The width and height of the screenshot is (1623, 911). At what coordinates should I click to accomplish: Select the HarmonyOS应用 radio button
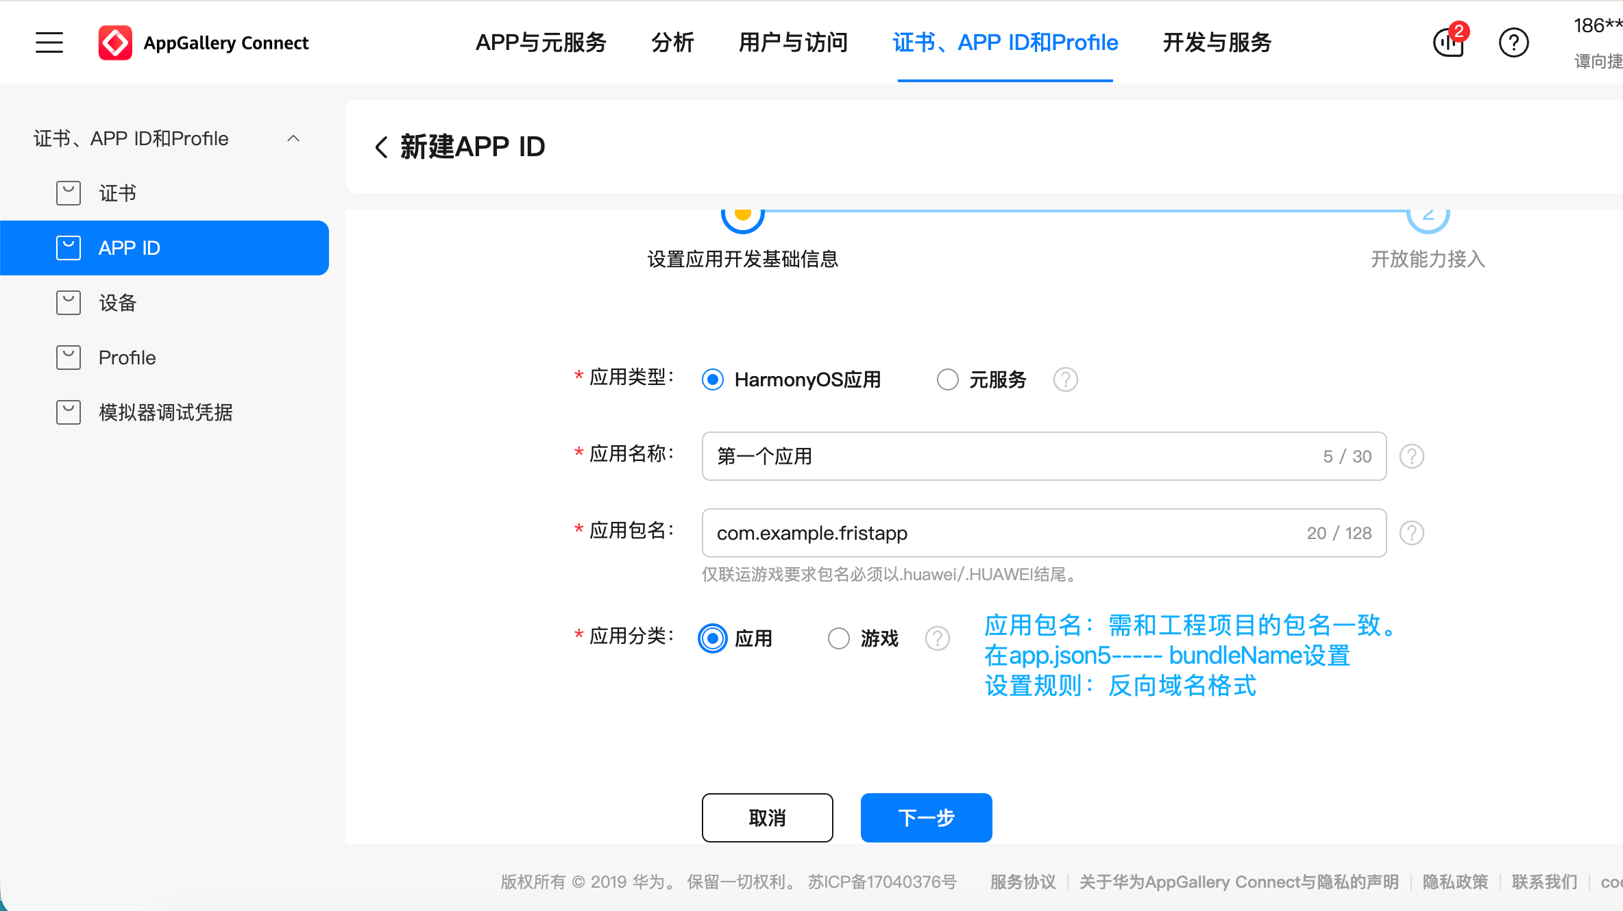(x=712, y=379)
